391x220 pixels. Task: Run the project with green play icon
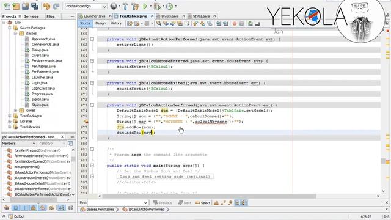145,6
